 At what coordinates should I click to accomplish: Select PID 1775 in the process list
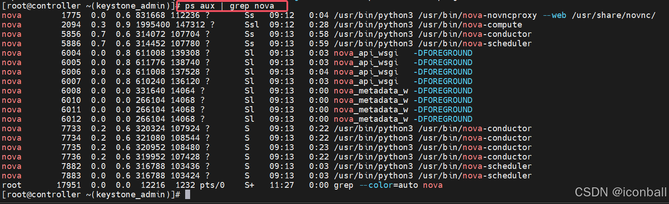[71, 15]
